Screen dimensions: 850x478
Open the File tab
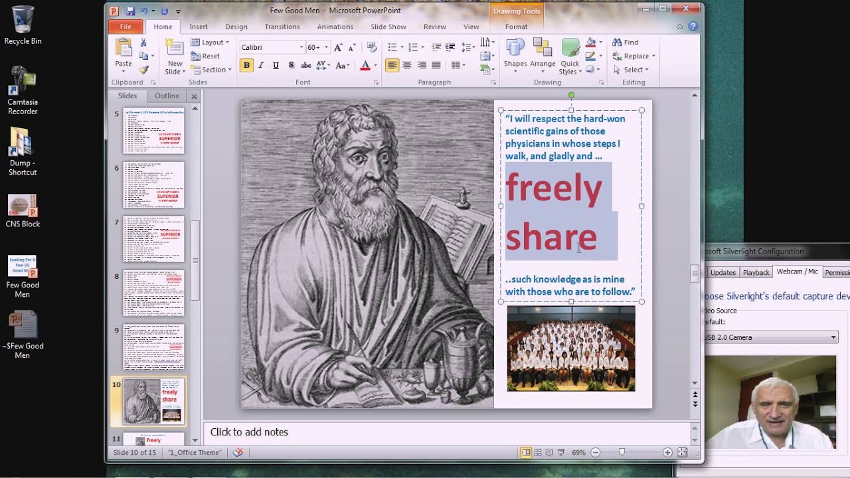click(126, 27)
